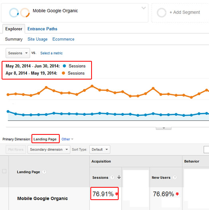The height and width of the screenshot is (210, 209).
Task: Click the Apr 8, 2014 - May 19, 2014 date range
Action: point(31,73)
